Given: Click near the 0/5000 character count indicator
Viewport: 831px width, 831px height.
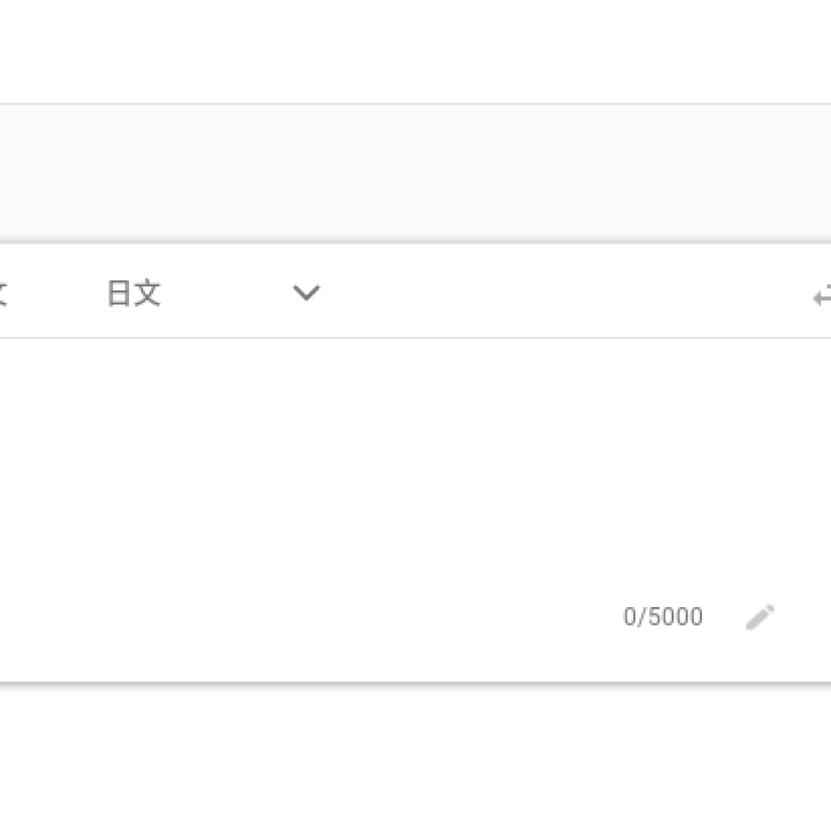Looking at the screenshot, I should [663, 617].
